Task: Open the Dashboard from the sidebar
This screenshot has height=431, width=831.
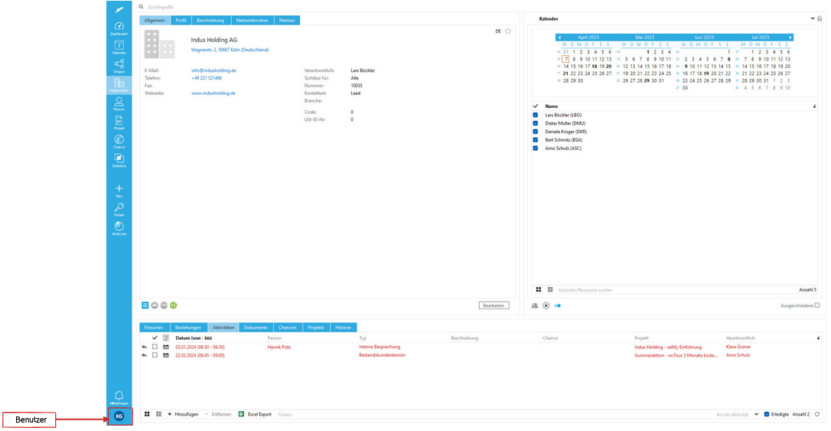Action: point(119,28)
